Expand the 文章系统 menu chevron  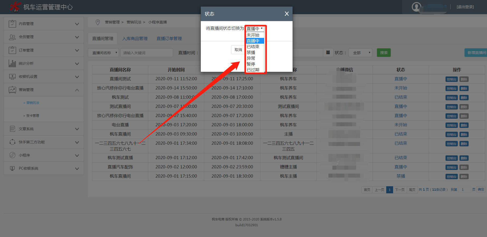point(77,129)
